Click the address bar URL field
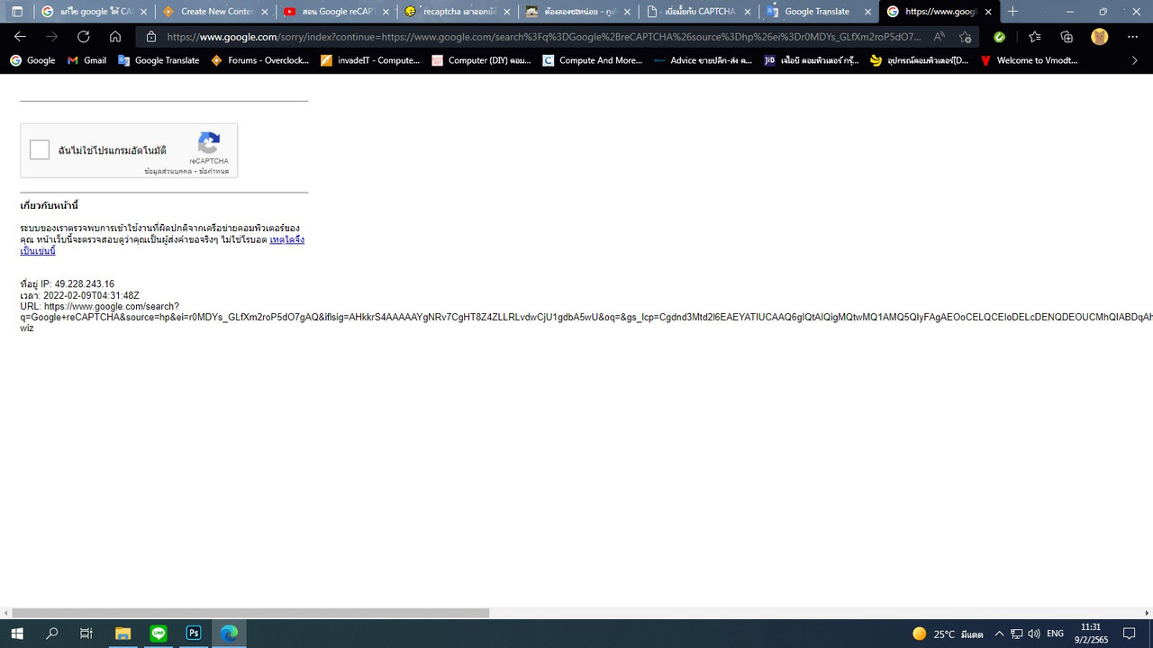The height and width of the screenshot is (648, 1153). pyautogui.click(x=544, y=37)
